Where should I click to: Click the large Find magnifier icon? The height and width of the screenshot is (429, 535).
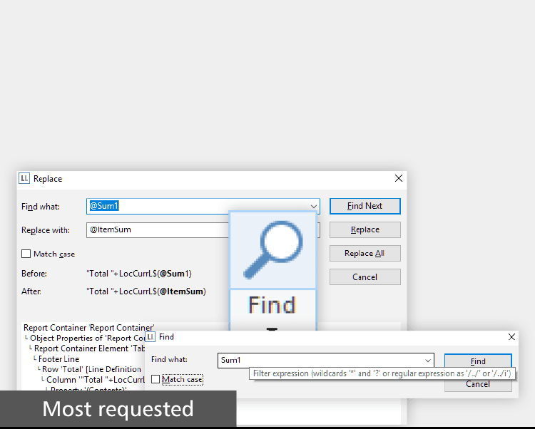pyautogui.click(x=273, y=249)
